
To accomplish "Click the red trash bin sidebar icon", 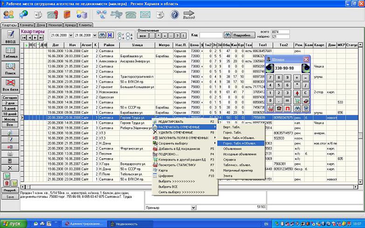I will 7,183.
